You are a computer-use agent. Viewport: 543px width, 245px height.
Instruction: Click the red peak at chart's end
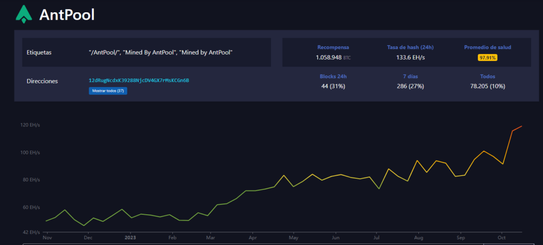point(522,126)
